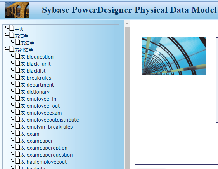Screen dimensions: 218x169
Task: Select the 表列清单 node label
Action: click(x=24, y=50)
